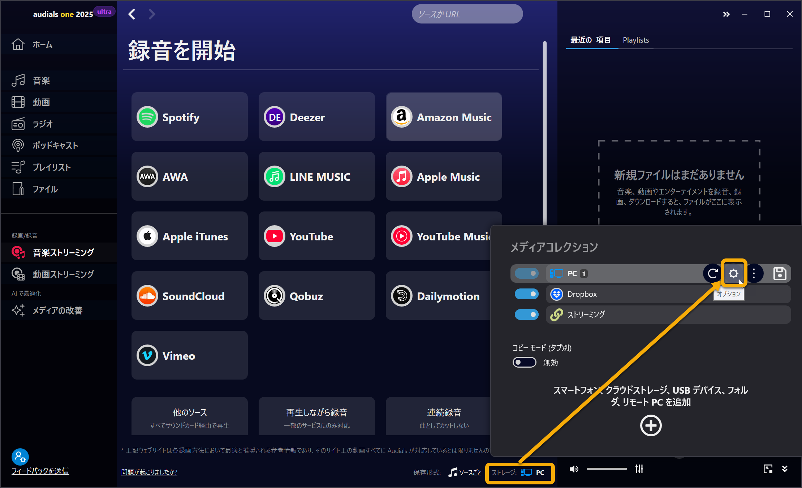Refresh the PC media collection
Image resolution: width=802 pixels, height=488 pixels.
(713, 274)
